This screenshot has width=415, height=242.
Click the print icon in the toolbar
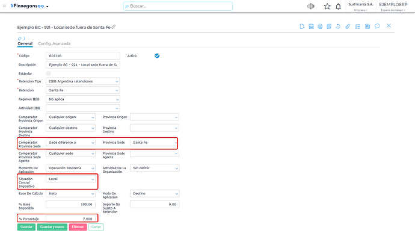[320, 26]
